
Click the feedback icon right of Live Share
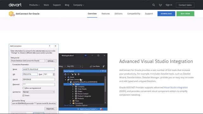104,66
